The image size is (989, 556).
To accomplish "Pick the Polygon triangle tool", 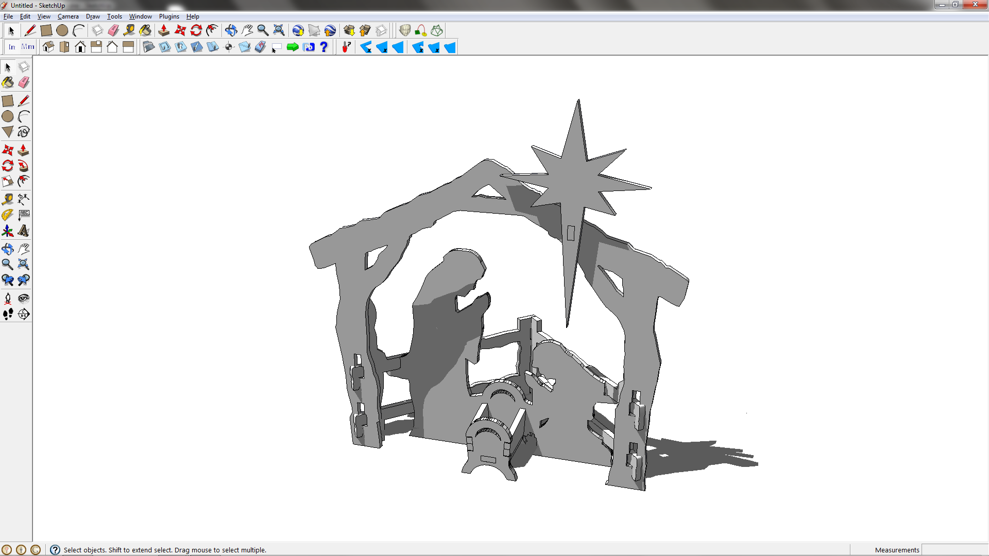I will point(8,132).
